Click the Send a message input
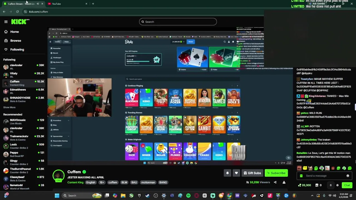 [324, 176]
